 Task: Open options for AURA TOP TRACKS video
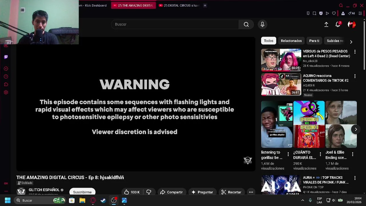[x=355, y=178]
